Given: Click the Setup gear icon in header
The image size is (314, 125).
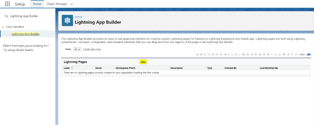Looking at the screenshot, I should coord(67,21).
